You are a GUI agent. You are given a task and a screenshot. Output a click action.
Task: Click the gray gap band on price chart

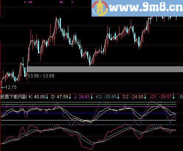pyautogui.click(x=105, y=69)
